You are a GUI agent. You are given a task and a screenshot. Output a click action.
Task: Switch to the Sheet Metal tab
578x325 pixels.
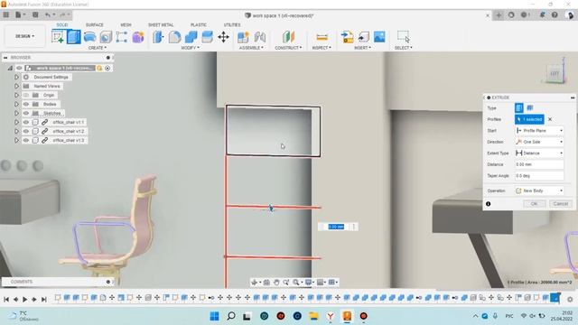coord(161,24)
